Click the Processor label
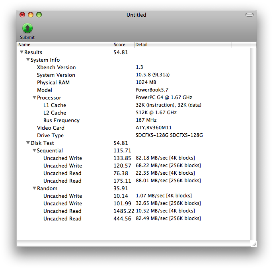The height and width of the screenshot is (269, 273). click(49, 97)
